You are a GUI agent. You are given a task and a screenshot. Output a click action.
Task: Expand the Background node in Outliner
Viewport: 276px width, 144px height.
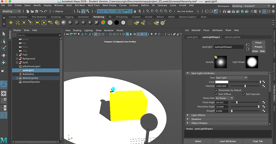coord(17,58)
